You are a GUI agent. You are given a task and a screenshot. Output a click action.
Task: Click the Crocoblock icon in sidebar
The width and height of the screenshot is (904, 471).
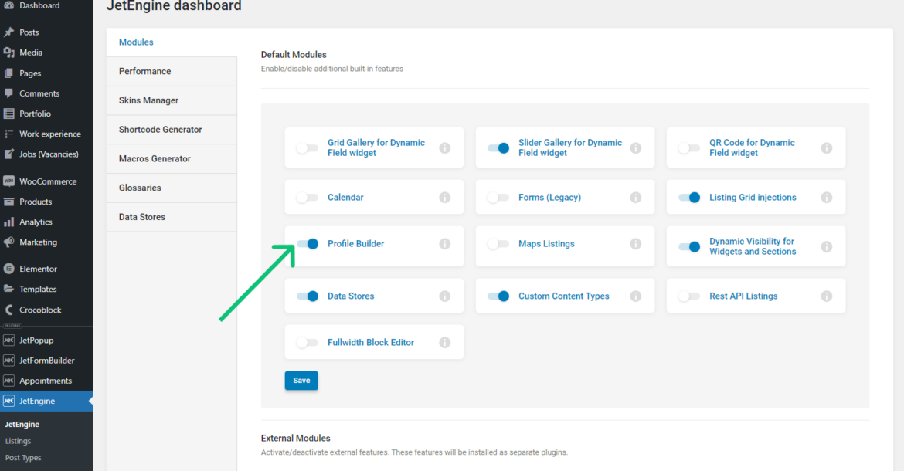[8, 310]
